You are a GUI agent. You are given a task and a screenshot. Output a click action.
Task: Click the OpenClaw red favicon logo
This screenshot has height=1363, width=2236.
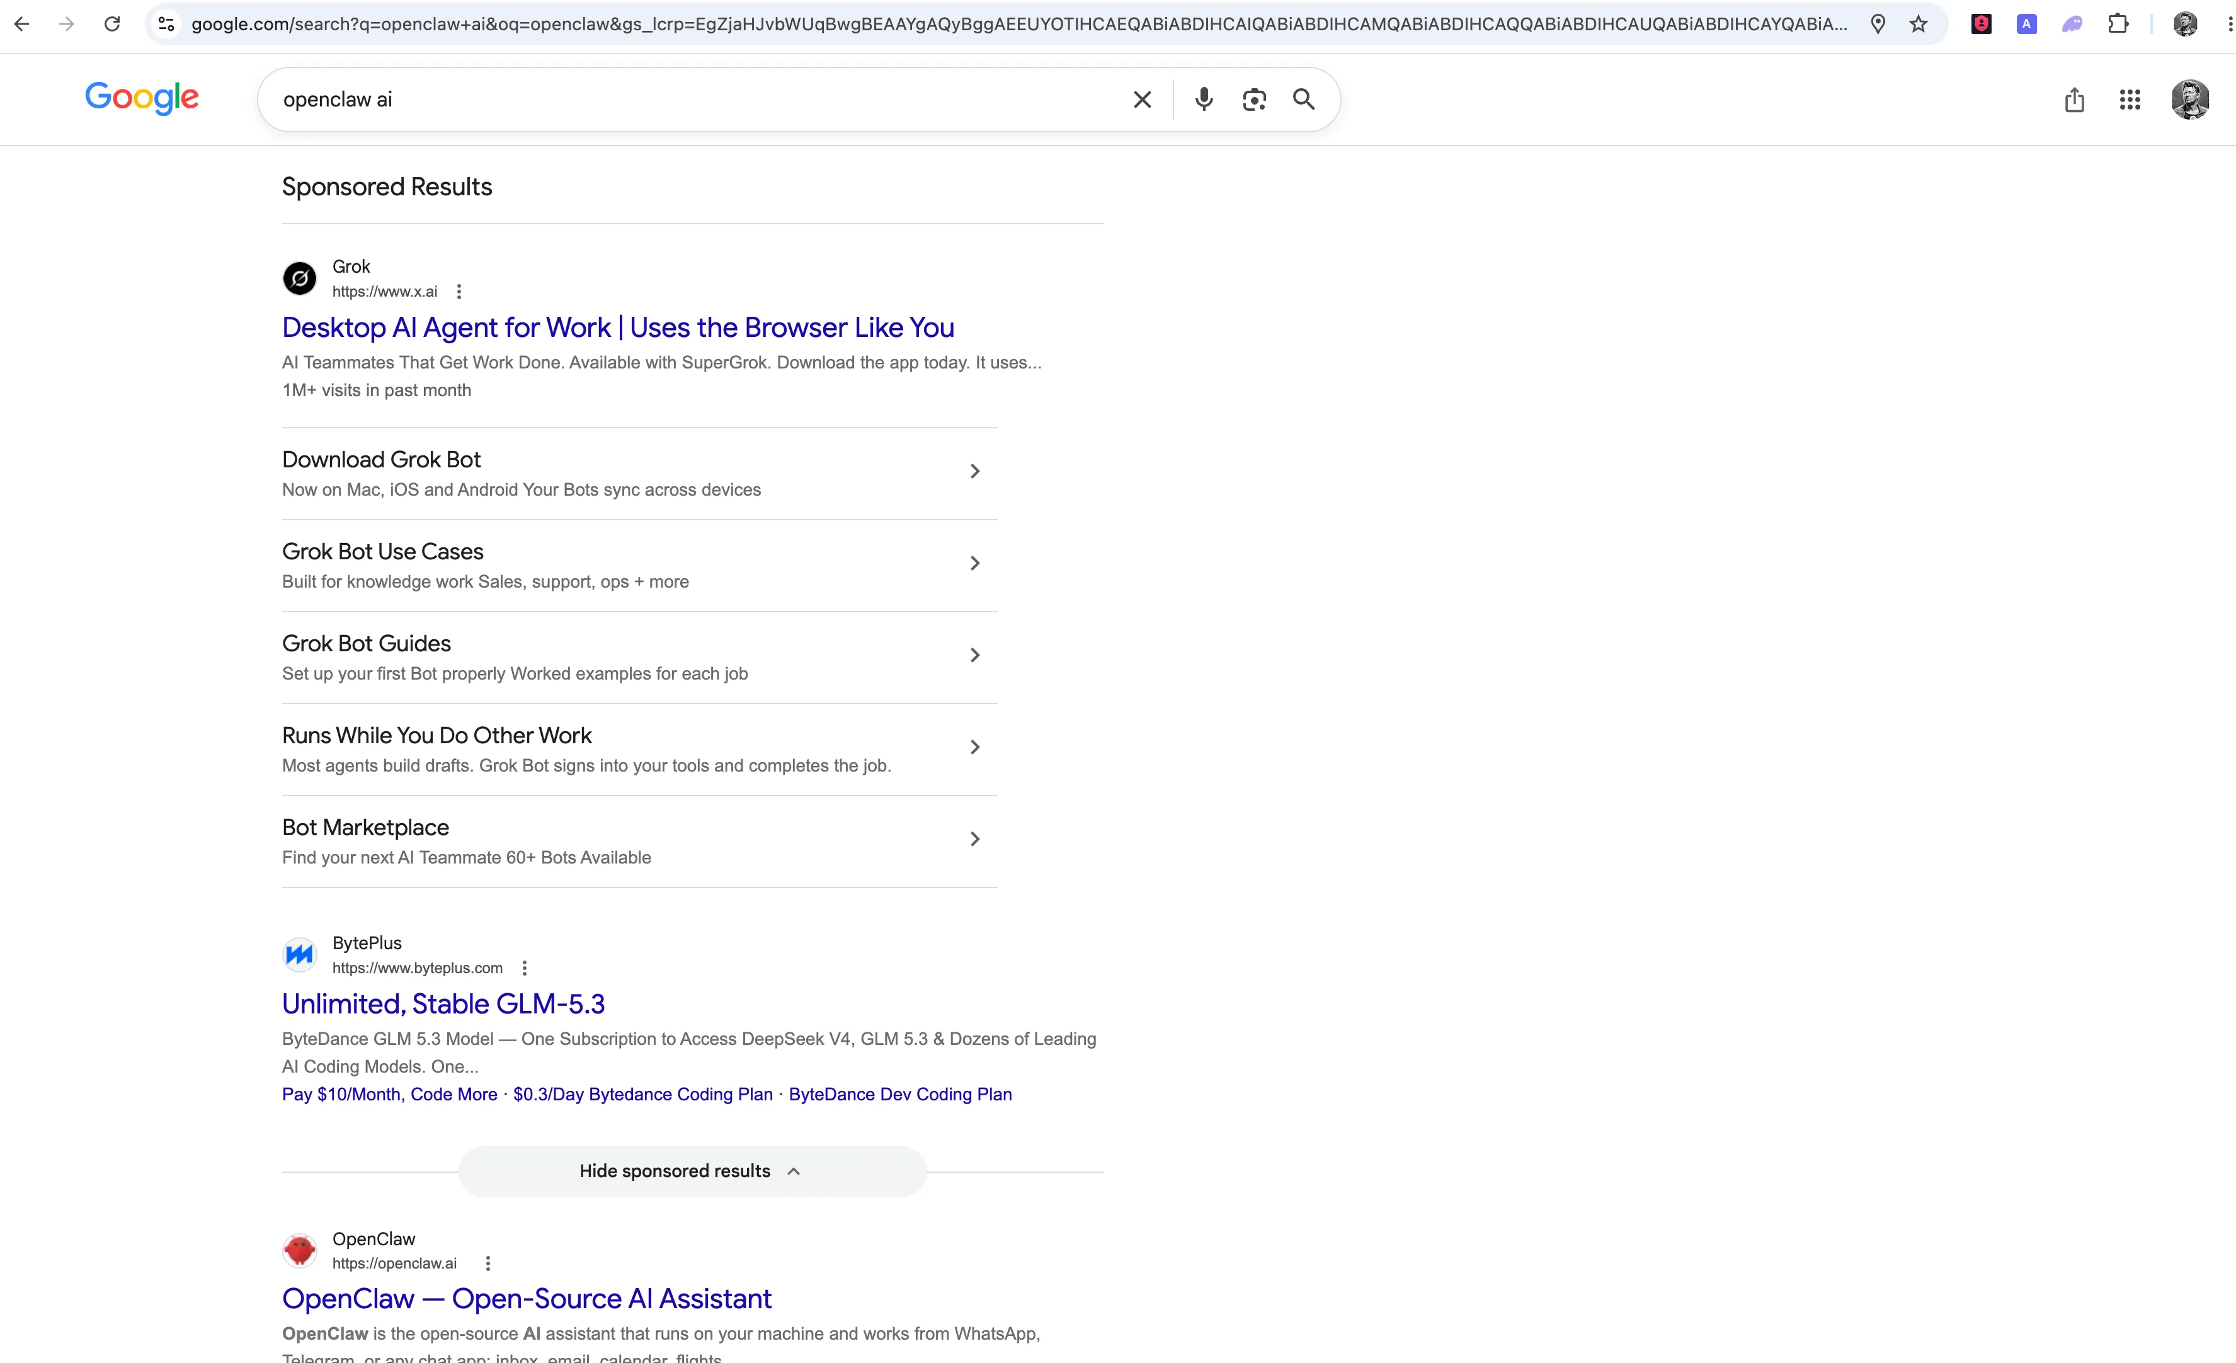point(299,1250)
